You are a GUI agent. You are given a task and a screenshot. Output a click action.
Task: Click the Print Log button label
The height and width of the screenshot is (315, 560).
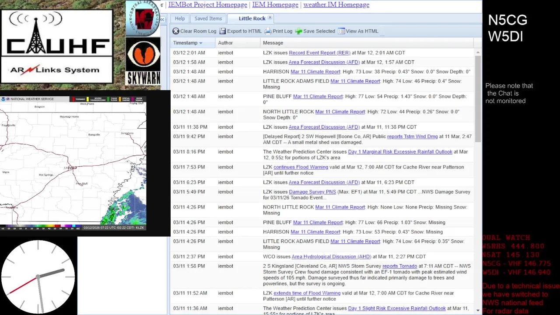pyautogui.click(x=282, y=31)
